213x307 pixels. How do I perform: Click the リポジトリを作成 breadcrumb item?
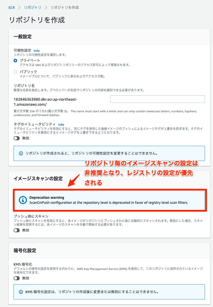pos(65,8)
